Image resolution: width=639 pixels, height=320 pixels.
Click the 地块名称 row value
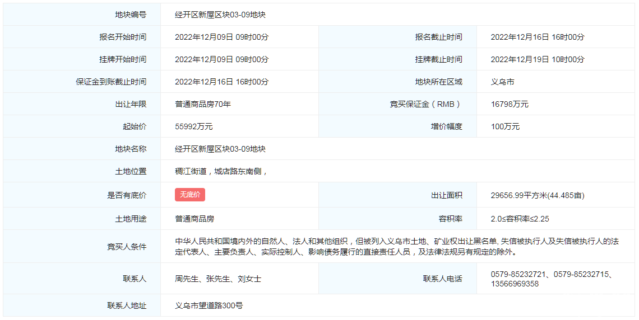click(x=220, y=149)
